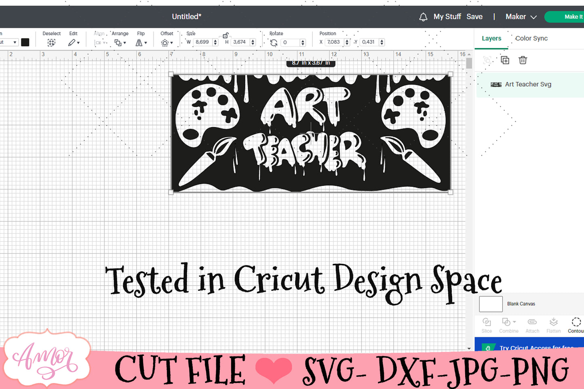Click the trash icon to delete layer

click(523, 60)
